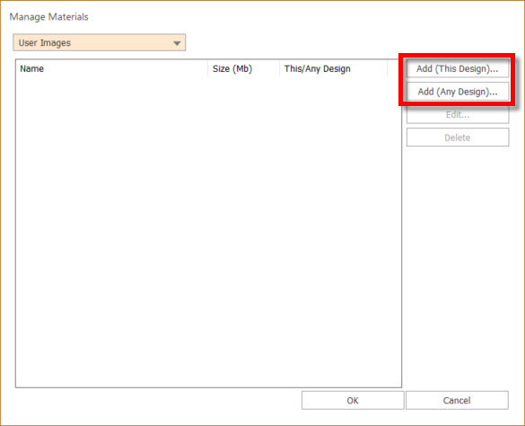This screenshot has height=426, width=525.
Task: Select the greyed-out Edit... button
Action: coord(458,115)
